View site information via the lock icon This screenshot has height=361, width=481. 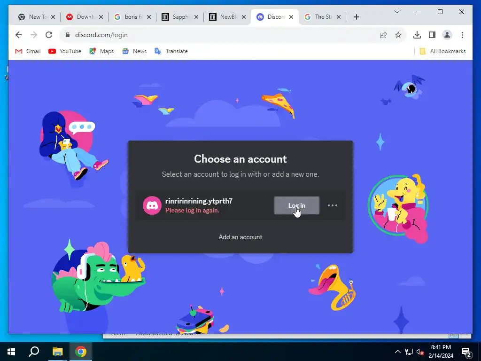pos(68,35)
